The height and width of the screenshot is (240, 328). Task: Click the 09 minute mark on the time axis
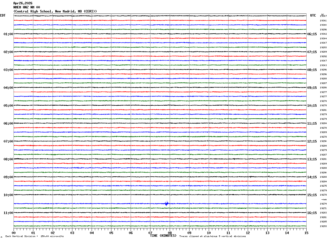[x=189, y=233]
